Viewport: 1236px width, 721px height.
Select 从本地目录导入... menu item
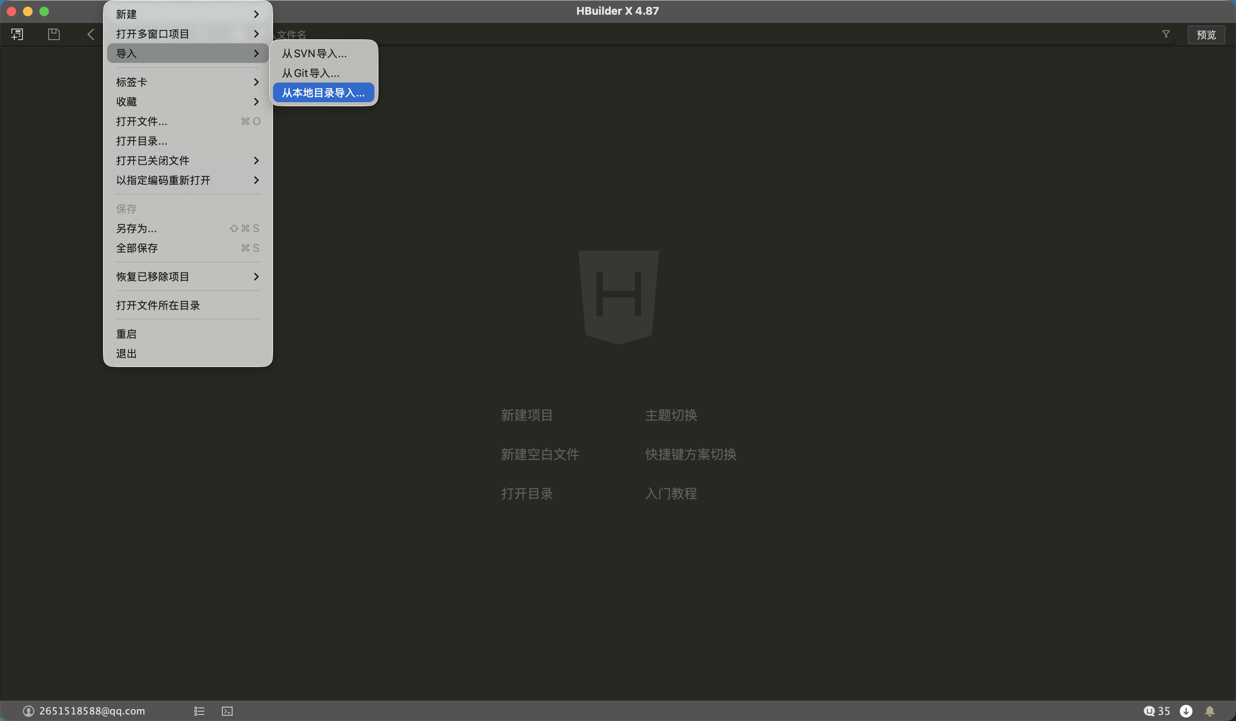pyautogui.click(x=323, y=93)
